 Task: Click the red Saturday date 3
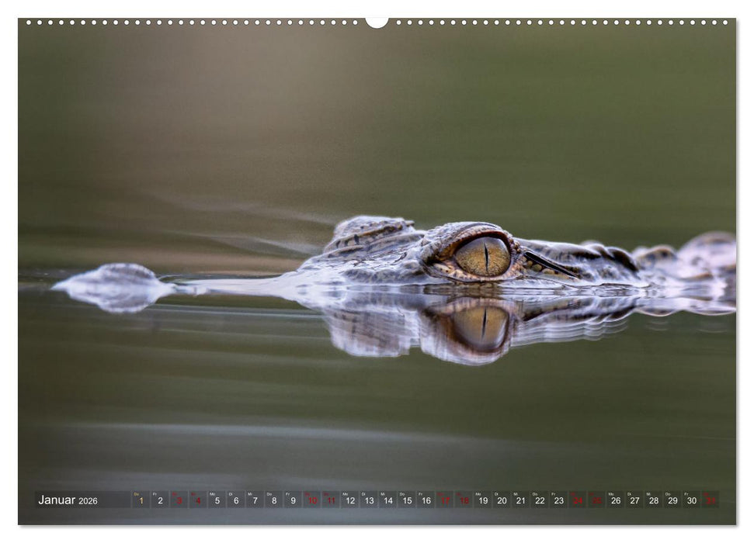click(x=179, y=500)
